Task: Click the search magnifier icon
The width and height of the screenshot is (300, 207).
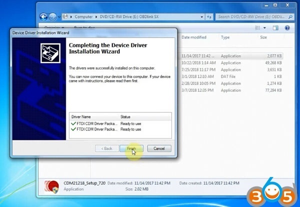Action: [290, 17]
